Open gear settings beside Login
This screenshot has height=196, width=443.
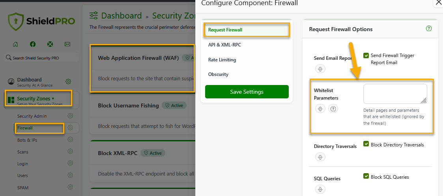[x=70, y=163]
